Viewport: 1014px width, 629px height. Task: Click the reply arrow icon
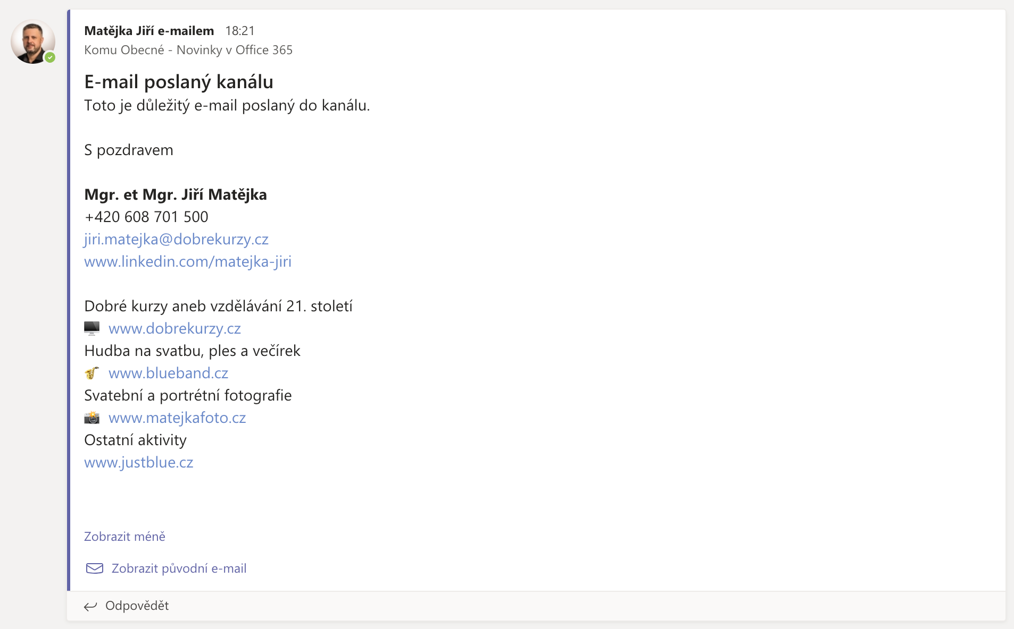click(90, 606)
